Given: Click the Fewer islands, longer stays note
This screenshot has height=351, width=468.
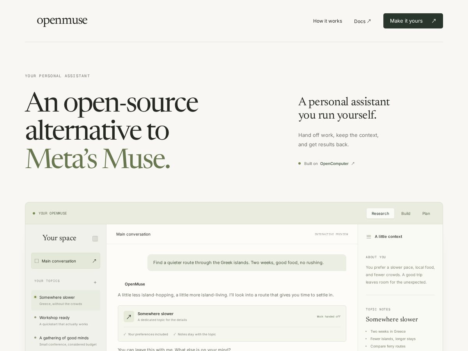Looking at the screenshot, I should (x=393, y=339).
